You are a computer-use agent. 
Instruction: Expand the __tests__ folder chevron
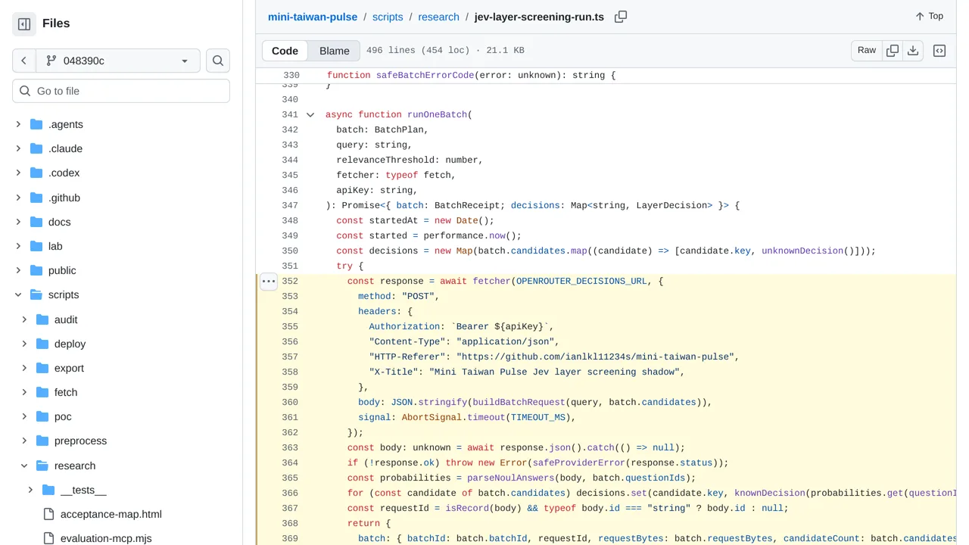point(30,490)
